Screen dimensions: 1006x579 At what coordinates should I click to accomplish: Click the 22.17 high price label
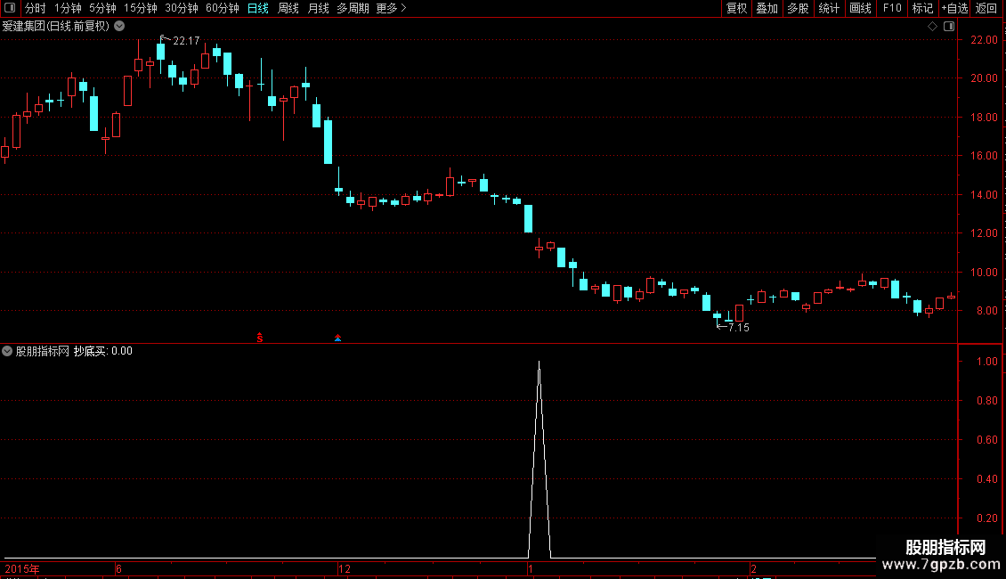[x=186, y=41]
